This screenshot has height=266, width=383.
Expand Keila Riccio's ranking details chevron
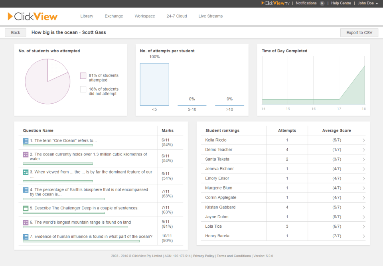point(363,140)
